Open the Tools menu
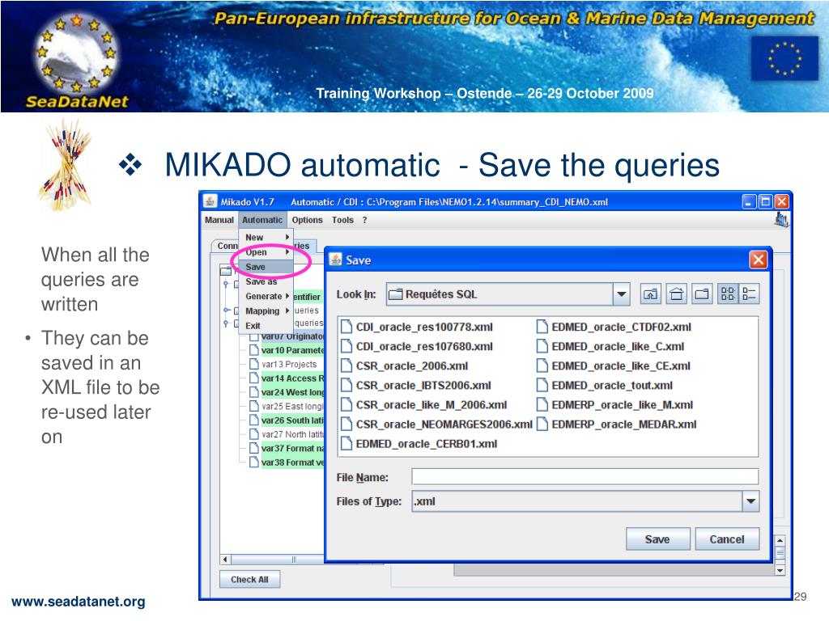Screen dimensions: 829x621 (x=342, y=220)
